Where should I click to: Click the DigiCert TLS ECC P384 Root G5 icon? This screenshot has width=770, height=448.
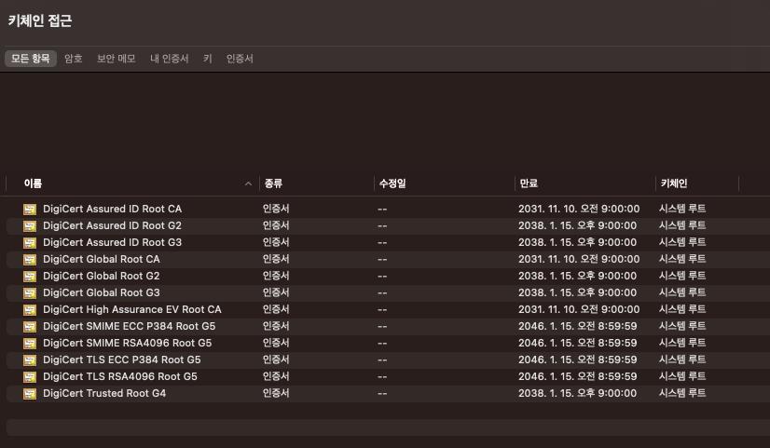click(30, 360)
